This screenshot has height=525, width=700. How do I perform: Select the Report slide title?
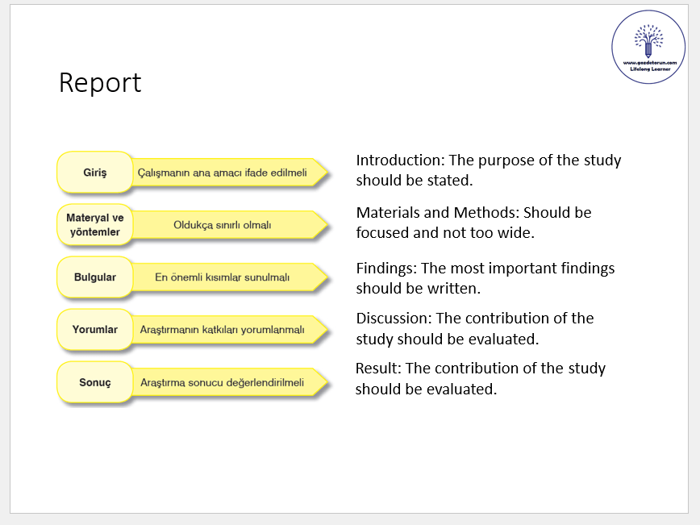tap(100, 82)
